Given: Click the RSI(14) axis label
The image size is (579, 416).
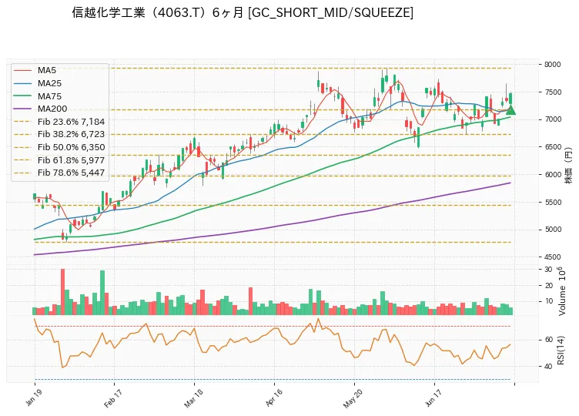Looking at the screenshot, I should (x=561, y=351).
